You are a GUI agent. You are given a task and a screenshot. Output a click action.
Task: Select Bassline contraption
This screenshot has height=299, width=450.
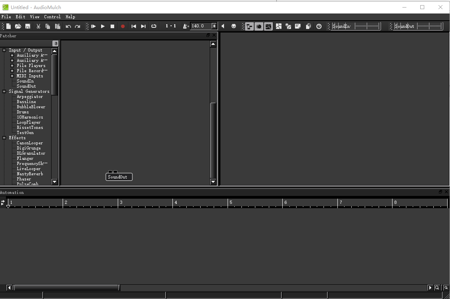click(x=27, y=102)
